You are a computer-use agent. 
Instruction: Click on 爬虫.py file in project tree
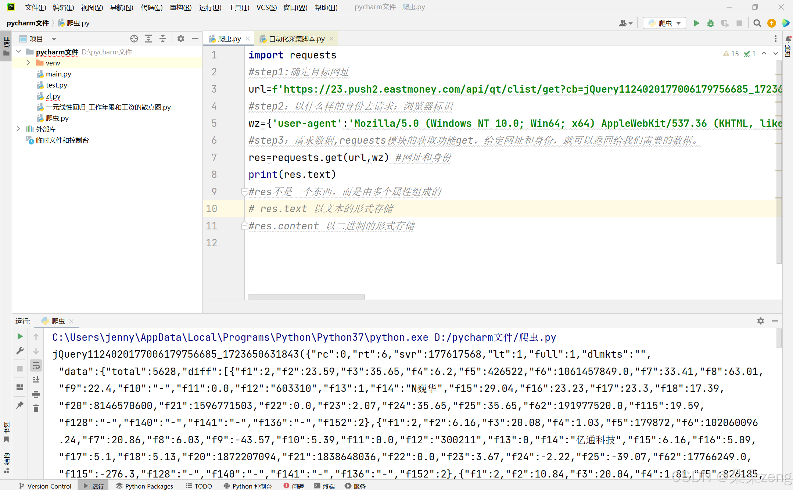point(57,118)
